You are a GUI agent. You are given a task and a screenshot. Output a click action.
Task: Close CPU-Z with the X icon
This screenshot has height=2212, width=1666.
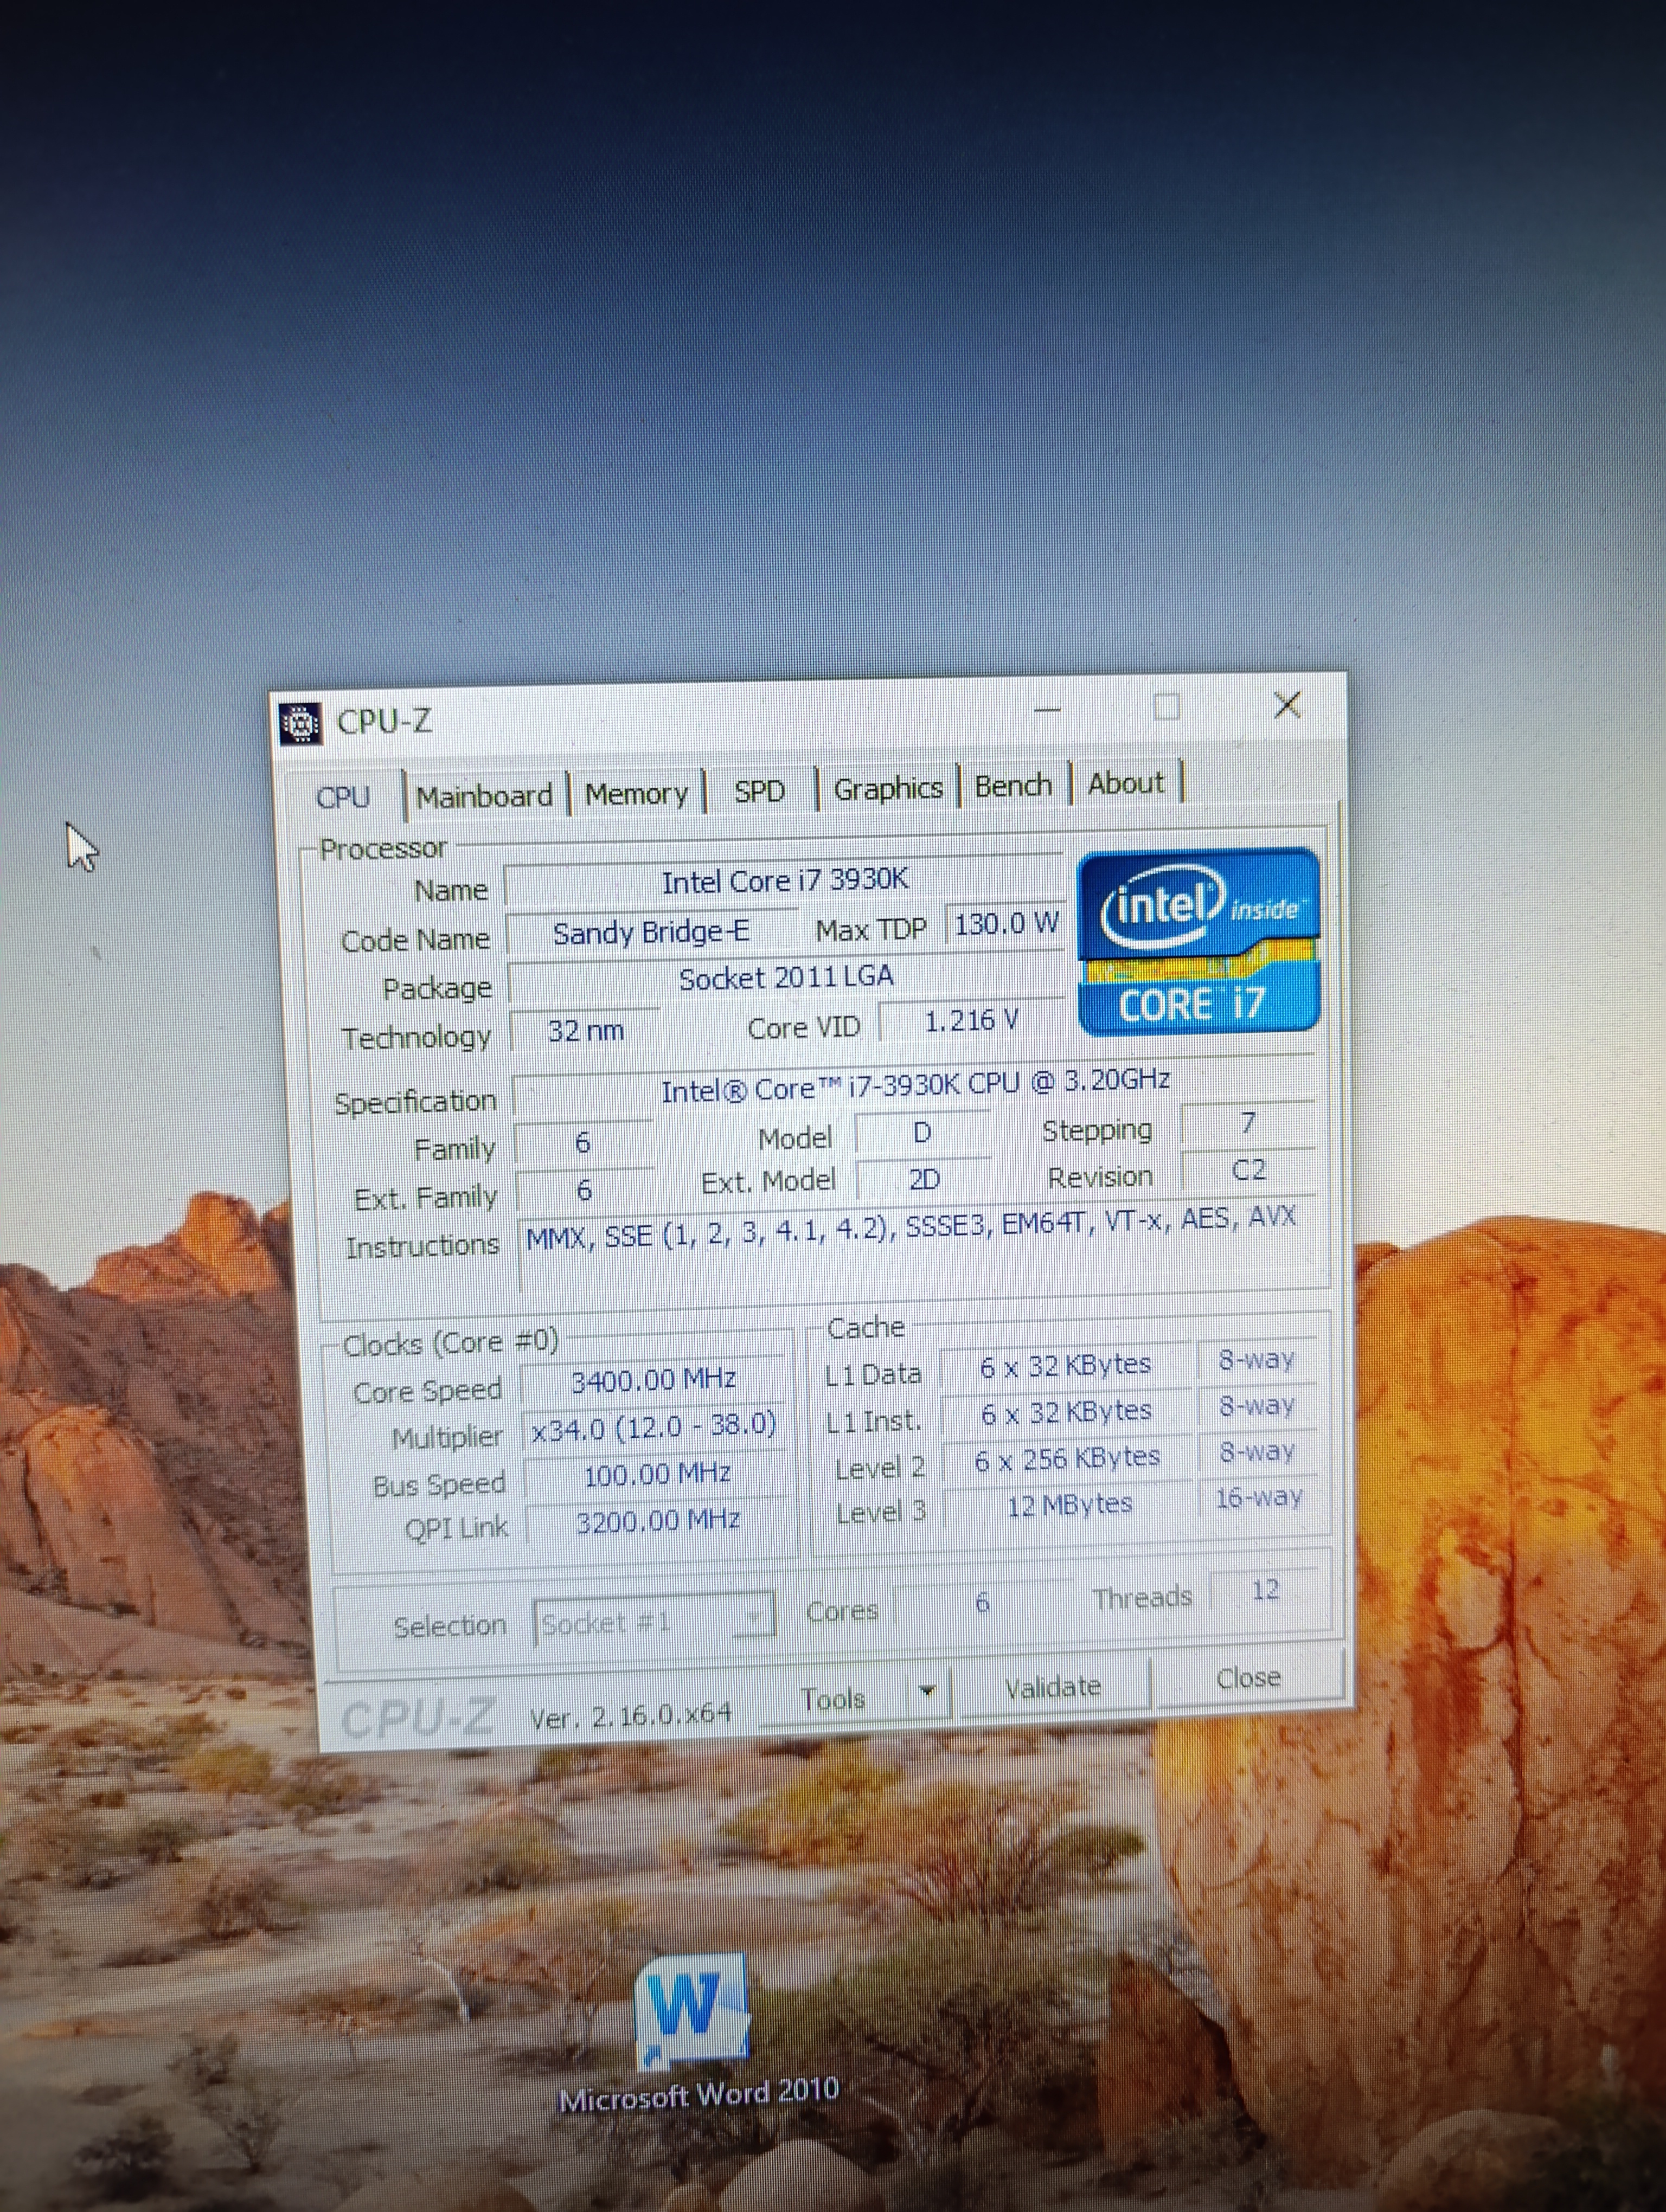coord(1287,705)
